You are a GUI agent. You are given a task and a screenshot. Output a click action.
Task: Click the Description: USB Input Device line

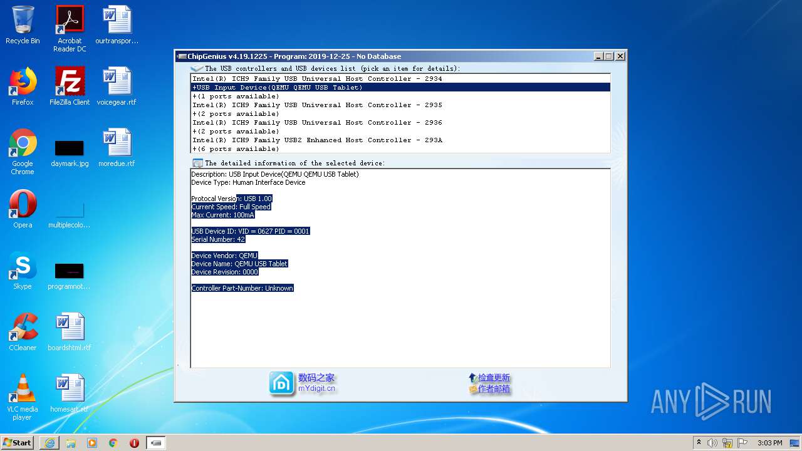(x=275, y=174)
